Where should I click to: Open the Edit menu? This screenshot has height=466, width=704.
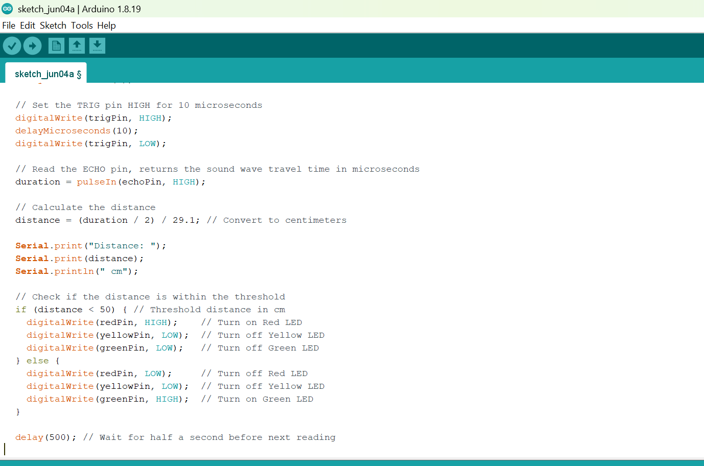[28, 26]
